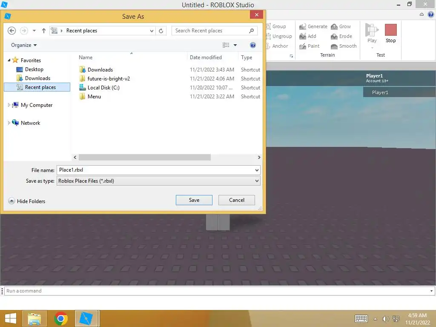Image resolution: width=436 pixels, height=327 pixels.
Task: Click the Play test button
Action: pos(372,34)
